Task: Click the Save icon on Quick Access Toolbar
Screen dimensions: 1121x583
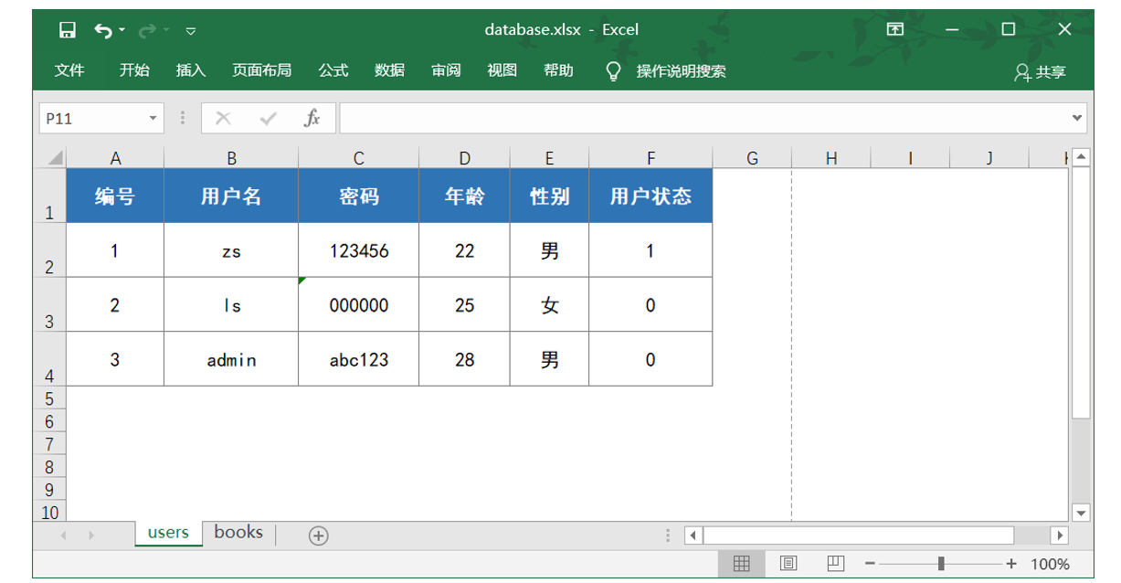Action: tap(68, 28)
